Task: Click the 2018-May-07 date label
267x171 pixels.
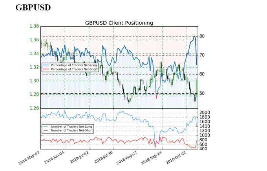Action: 29,158
